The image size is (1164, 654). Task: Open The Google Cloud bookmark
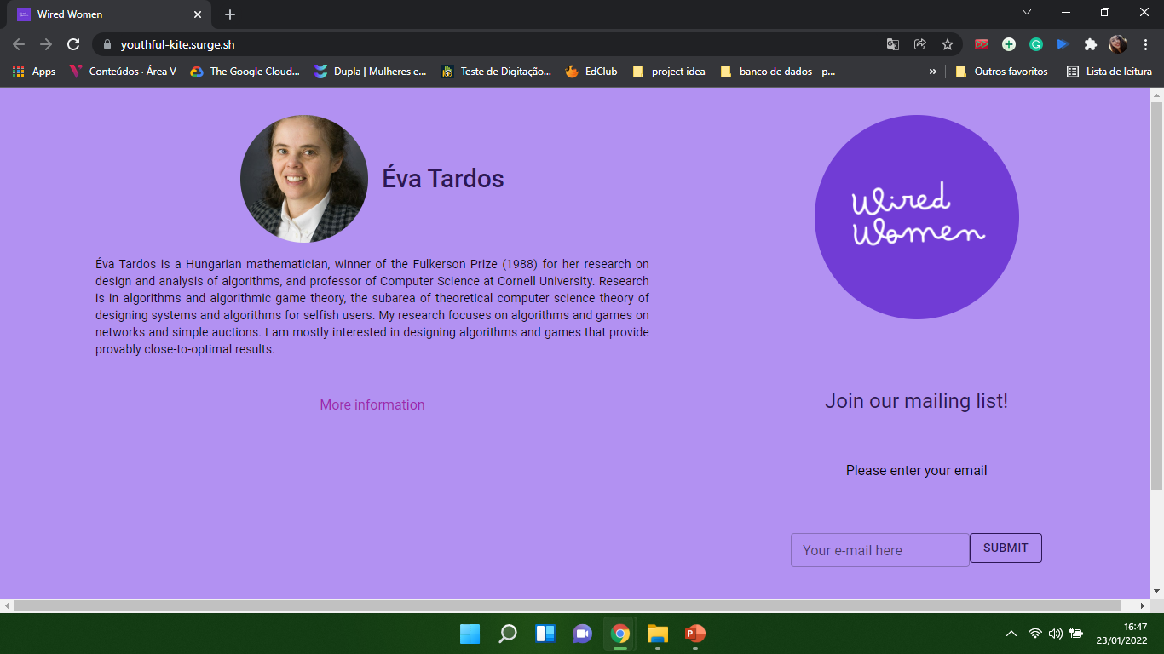(245, 72)
